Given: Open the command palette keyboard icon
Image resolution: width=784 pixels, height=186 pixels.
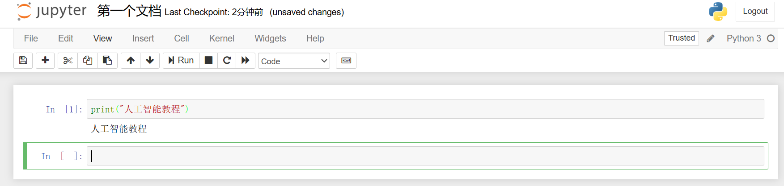Looking at the screenshot, I should click(346, 61).
